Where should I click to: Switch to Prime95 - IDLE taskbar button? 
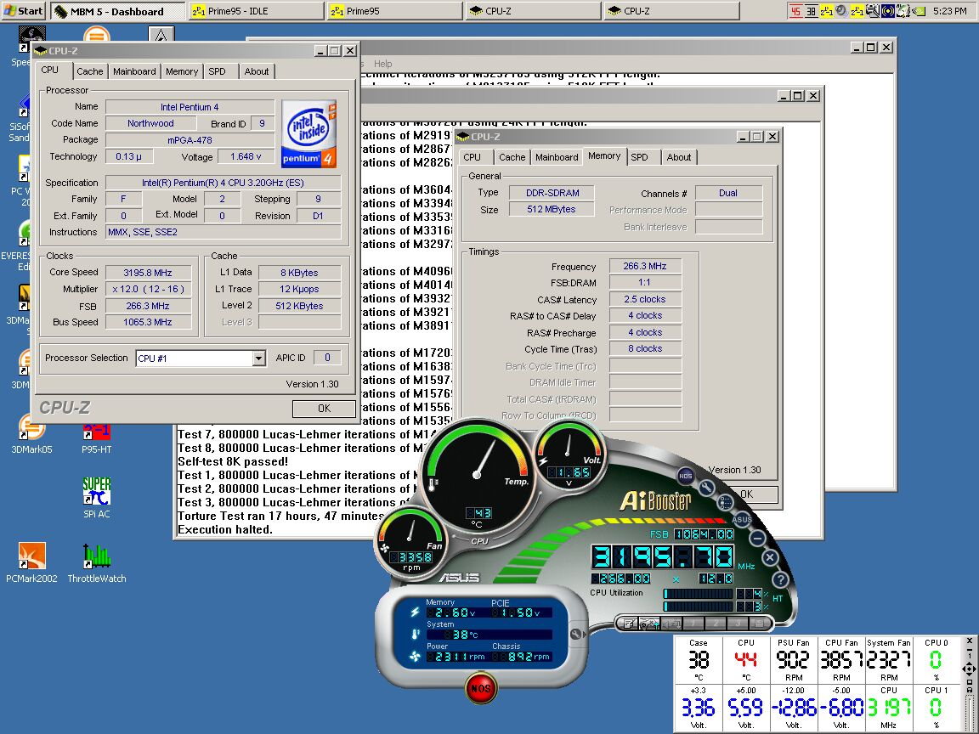tap(257, 11)
